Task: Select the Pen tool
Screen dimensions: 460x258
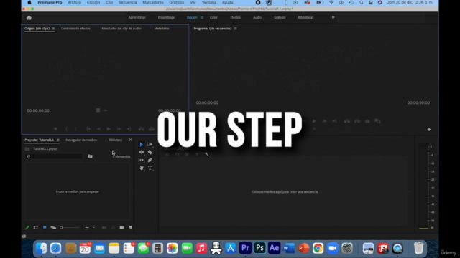Action: 149,160
